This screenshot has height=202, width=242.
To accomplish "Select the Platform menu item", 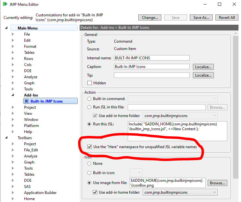I will (31, 126).
